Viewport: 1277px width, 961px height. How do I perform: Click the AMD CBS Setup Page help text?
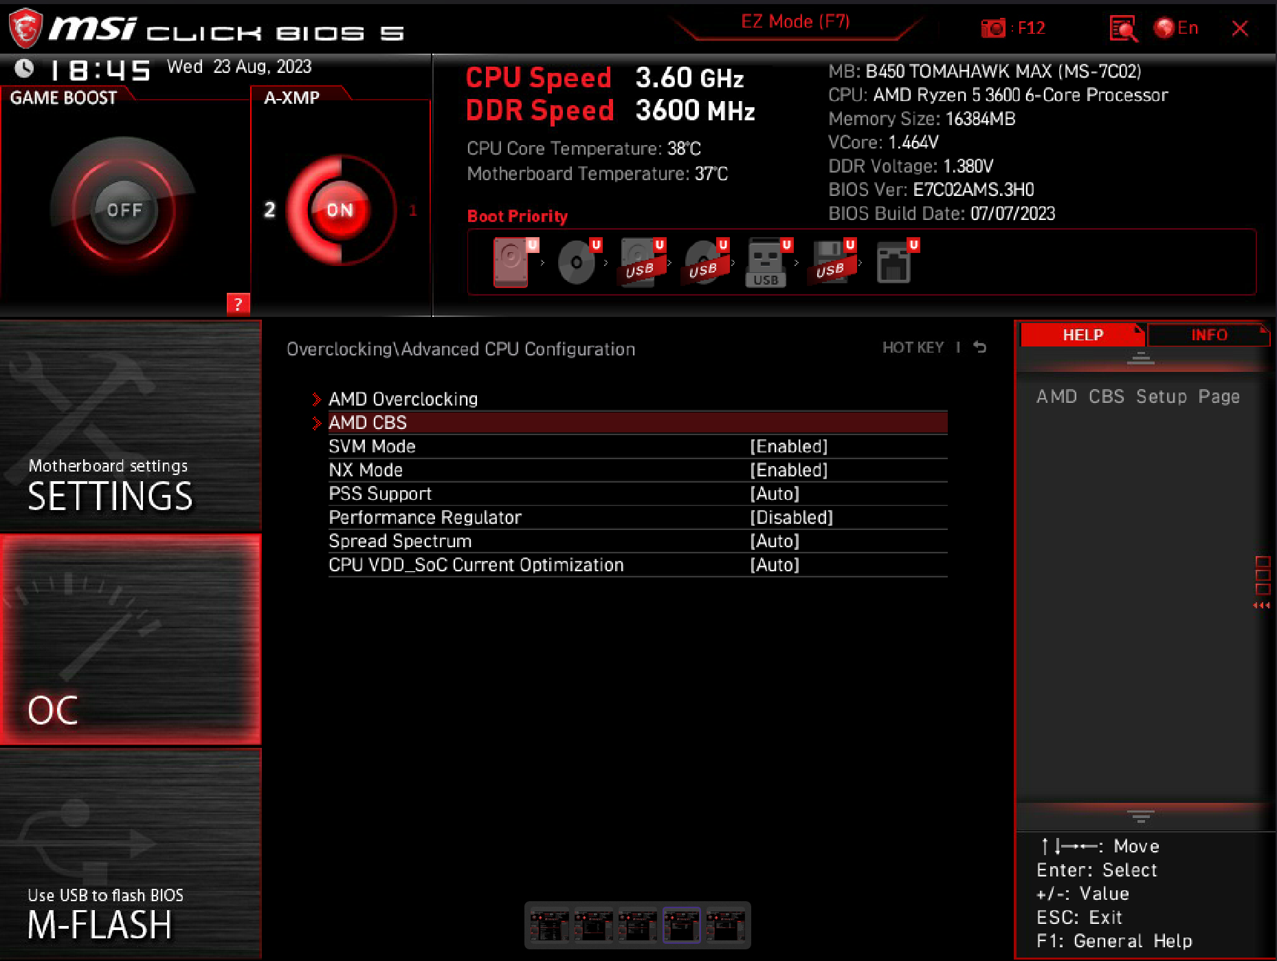coord(1138,397)
